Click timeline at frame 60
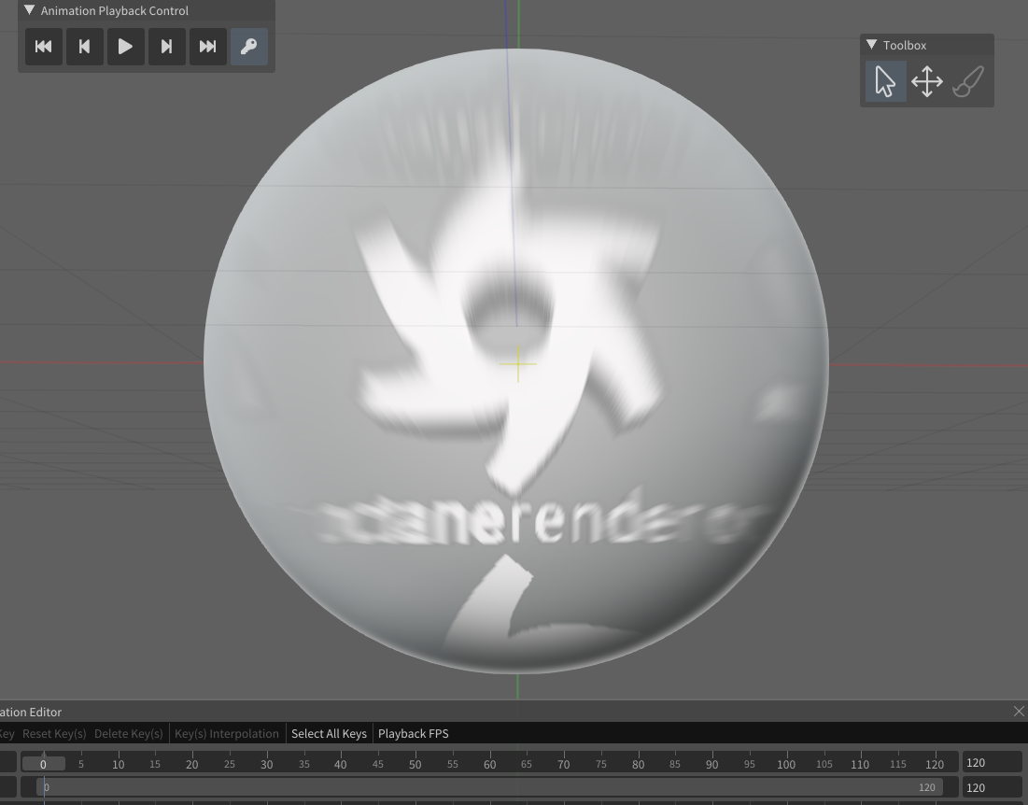Image resolution: width=1028 pixels, height=805 pixels. pos(490,764)
